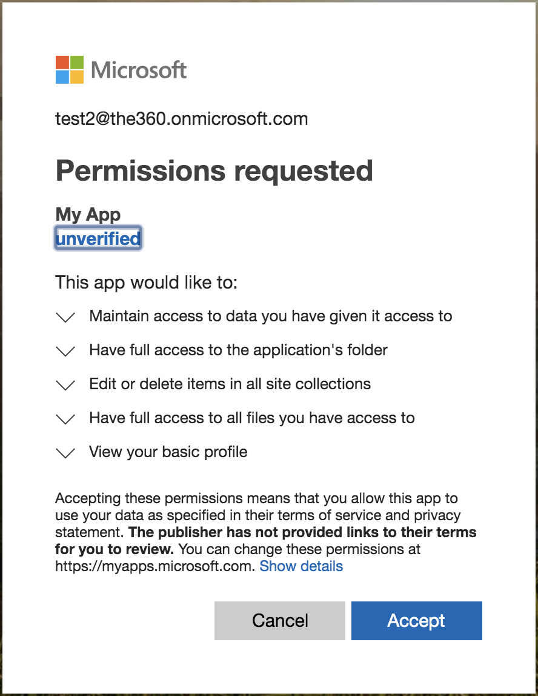Click the View your basic profile text
Image resolution: width=538 pixels, height=696 pixels.
168,452
